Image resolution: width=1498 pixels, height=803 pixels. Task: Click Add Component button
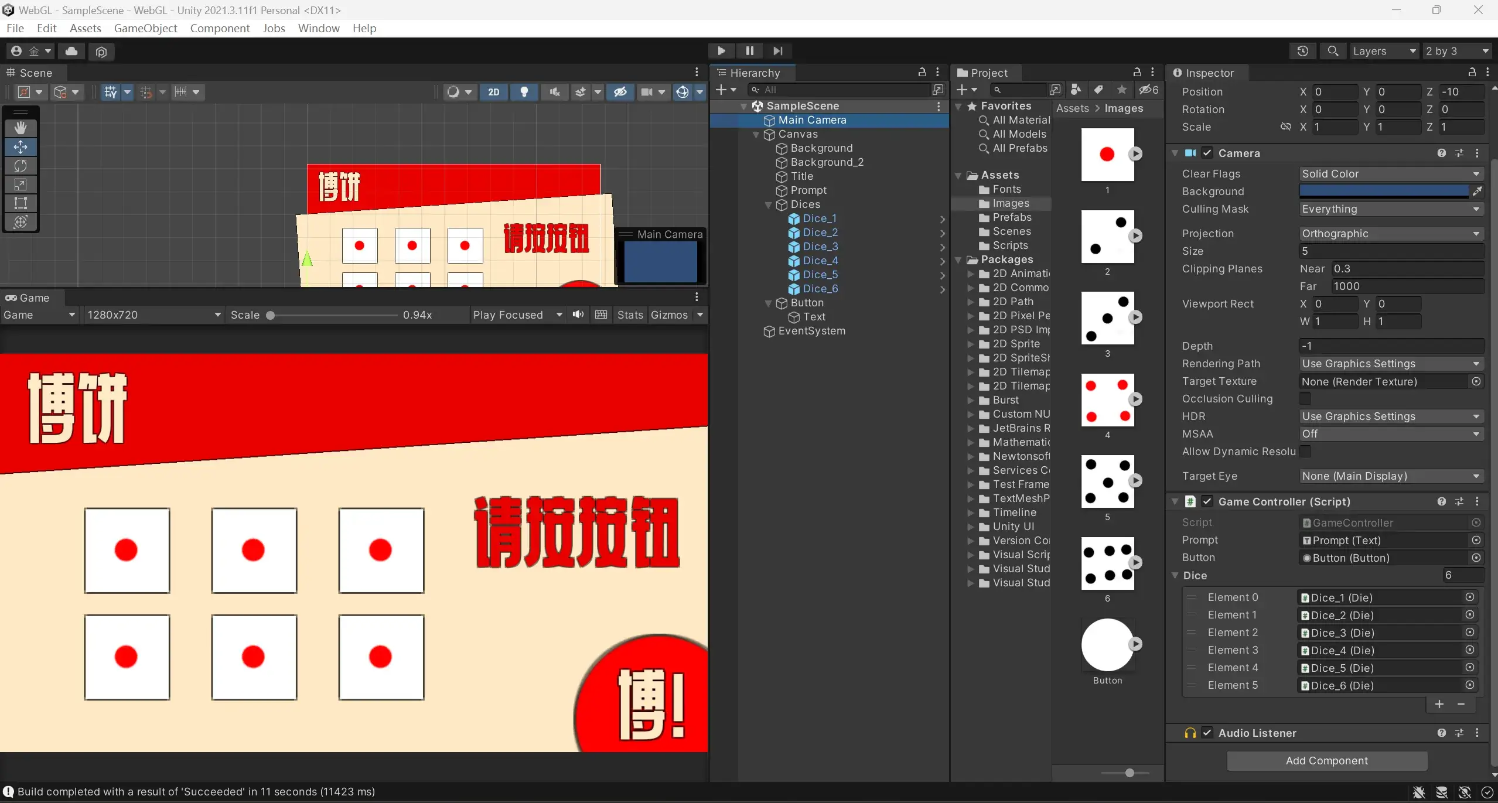coord(1326,760)
